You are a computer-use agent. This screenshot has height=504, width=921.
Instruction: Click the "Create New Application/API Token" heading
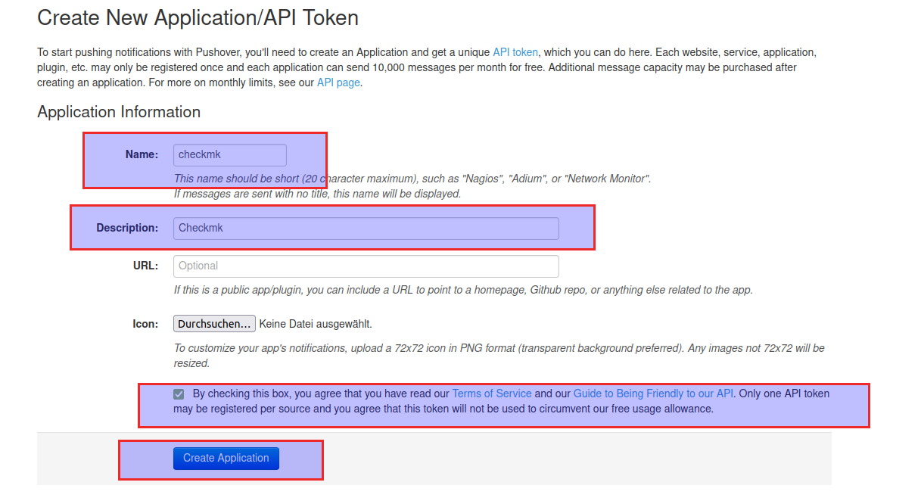point(198,18)
